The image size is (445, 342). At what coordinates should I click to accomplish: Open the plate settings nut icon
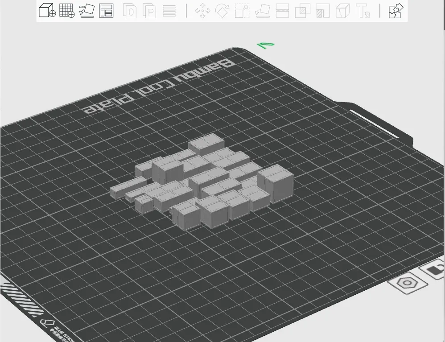(407, 284)
